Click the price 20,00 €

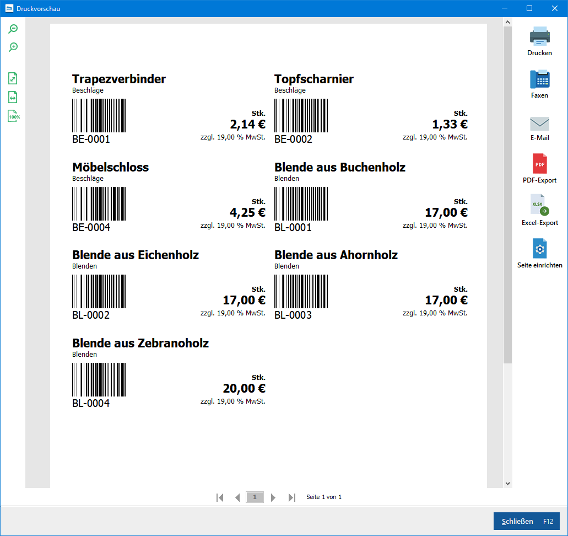[244, 388]
